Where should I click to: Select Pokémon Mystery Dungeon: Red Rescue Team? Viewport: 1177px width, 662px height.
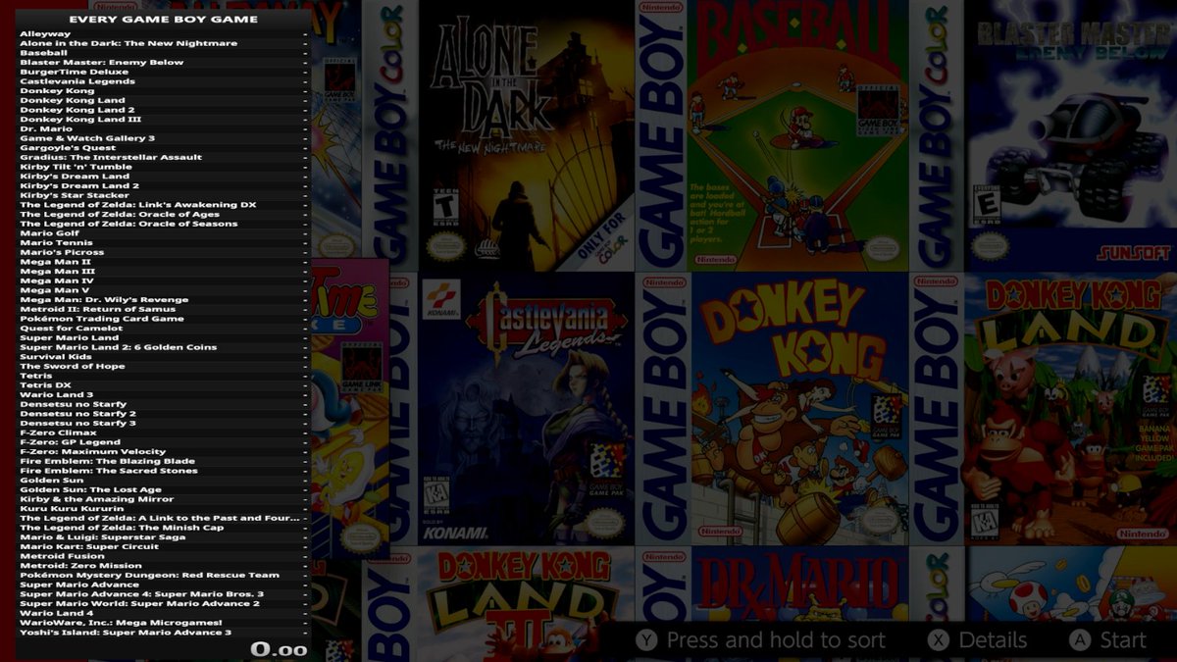[164, 576]
